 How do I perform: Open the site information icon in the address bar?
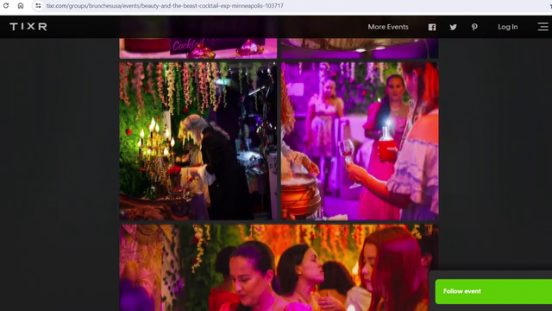[38, 6]
